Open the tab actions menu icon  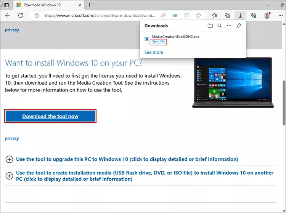tap(6, 5)
